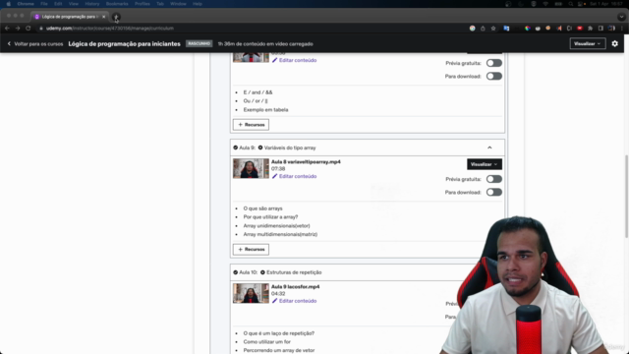Click Editar conteúdo for Aula 9 lacosfor.mp4
Screen dimensions: 629x354
(x=298, y=301)
